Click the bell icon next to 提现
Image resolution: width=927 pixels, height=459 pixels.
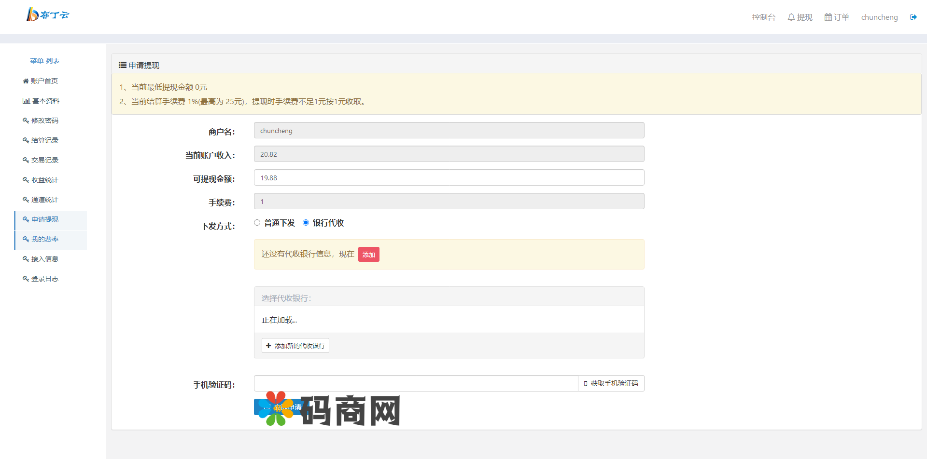pyautogui.click(x=791, y=17)
